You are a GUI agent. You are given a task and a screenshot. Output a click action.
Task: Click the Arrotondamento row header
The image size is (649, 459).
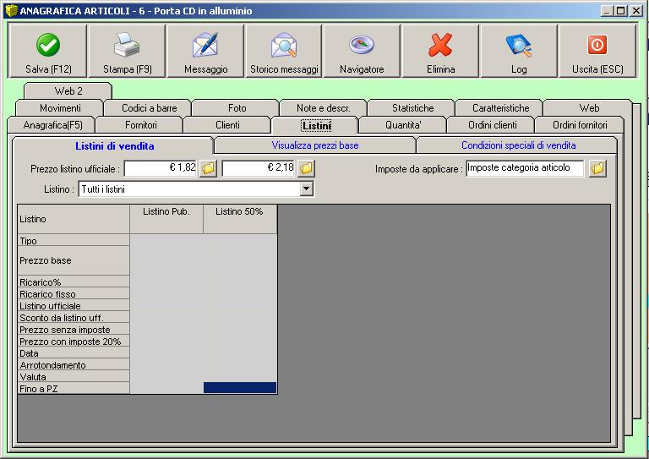(74, 364)
